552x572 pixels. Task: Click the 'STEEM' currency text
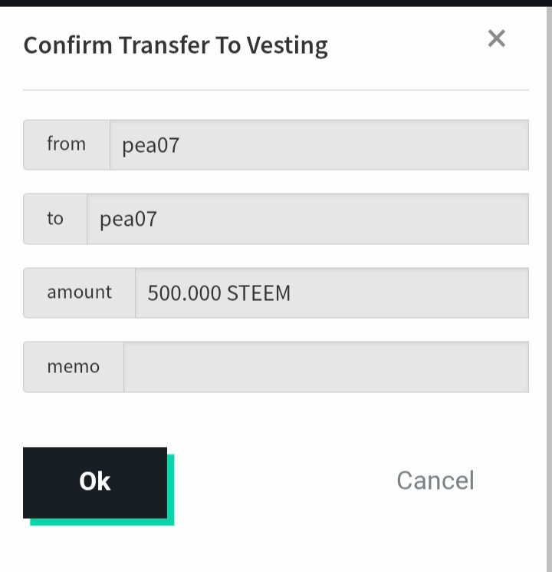[258, 293]
